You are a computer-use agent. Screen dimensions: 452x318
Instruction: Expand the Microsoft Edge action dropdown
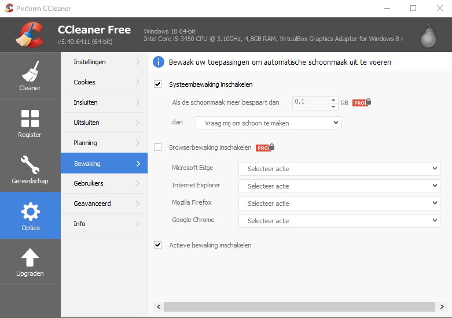(339, 169)
